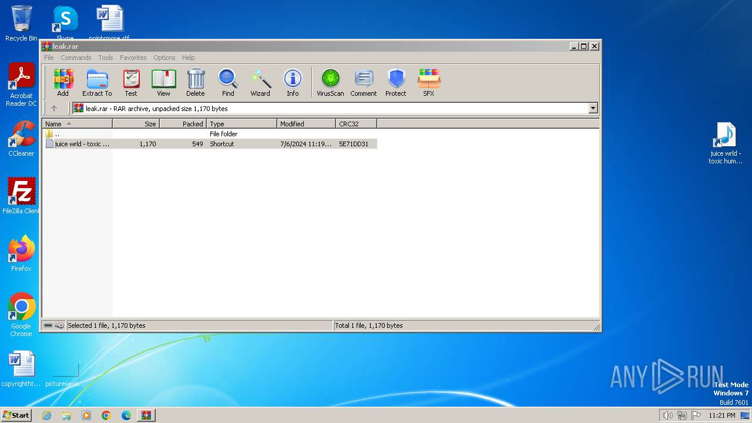Start VirusScan on archive
752x423 pixels.
tap(330, 82)
